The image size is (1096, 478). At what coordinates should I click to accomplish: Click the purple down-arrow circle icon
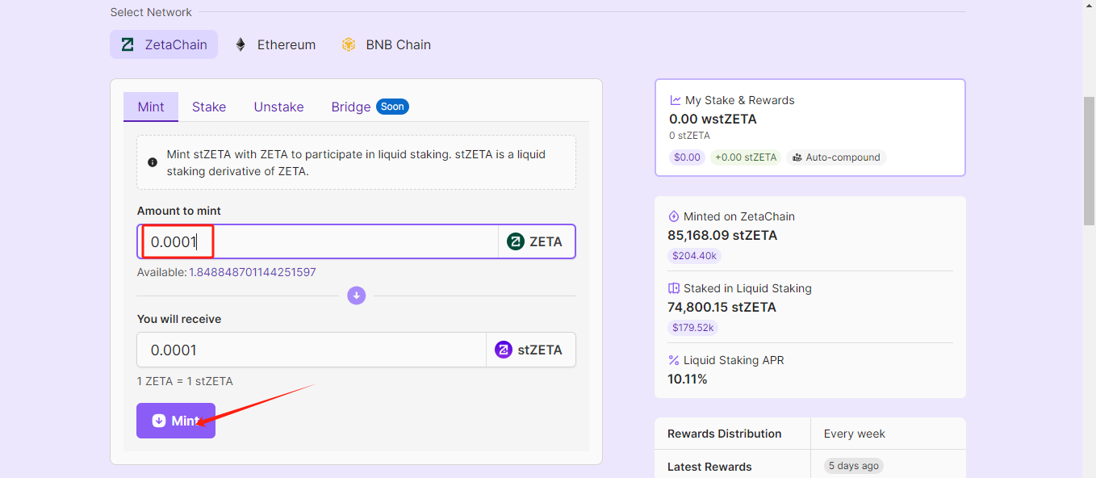click(x=357, y=296)
